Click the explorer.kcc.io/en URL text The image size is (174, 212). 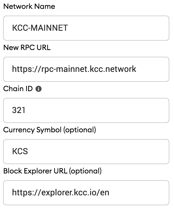[61, 193]
